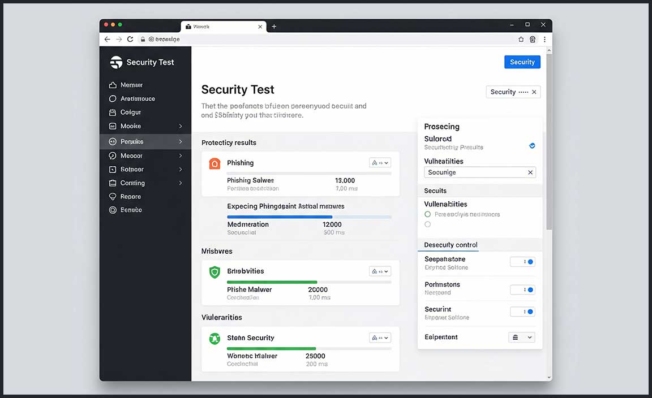This screenshot has height=398, width=652.
Task: Click the browser reload icon
Action: tap(130, 39)
